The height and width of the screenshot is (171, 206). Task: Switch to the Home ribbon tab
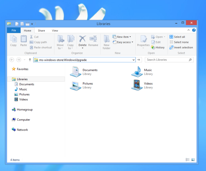pyautogui.click(x=27, y=30)
